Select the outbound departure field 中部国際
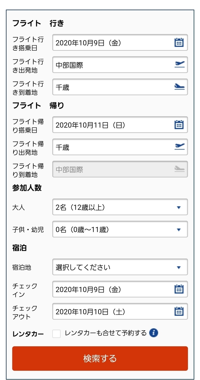This screenshot has width=200, height=380. [120, 65]
